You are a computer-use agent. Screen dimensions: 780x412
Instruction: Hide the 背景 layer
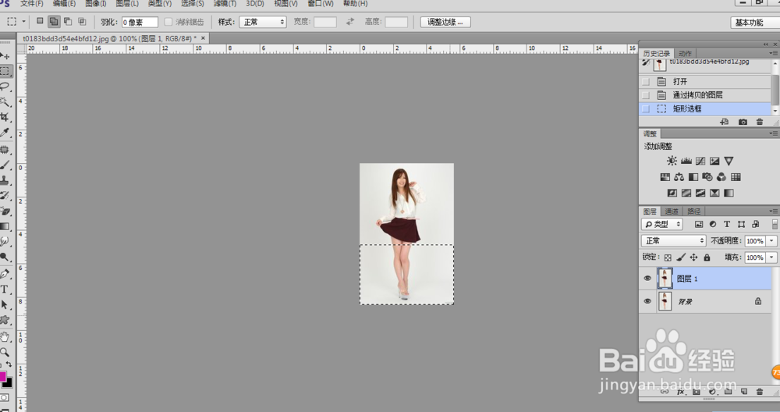pos(647,301)
